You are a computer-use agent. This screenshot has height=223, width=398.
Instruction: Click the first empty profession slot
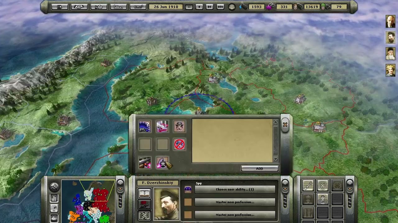pyautogui.click(x=188, y=202)
